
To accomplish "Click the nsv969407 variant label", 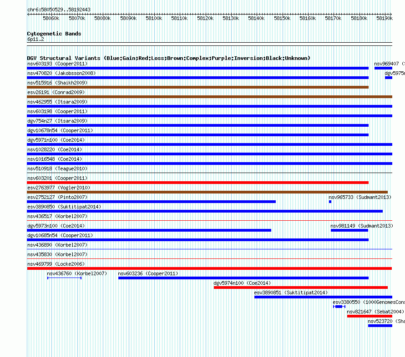I will [x=390, y=64].
